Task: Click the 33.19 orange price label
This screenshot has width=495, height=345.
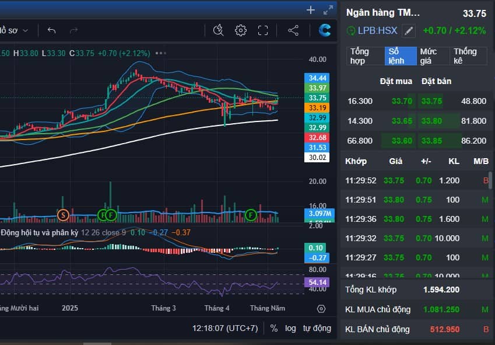Action: (x=317, y=108)
